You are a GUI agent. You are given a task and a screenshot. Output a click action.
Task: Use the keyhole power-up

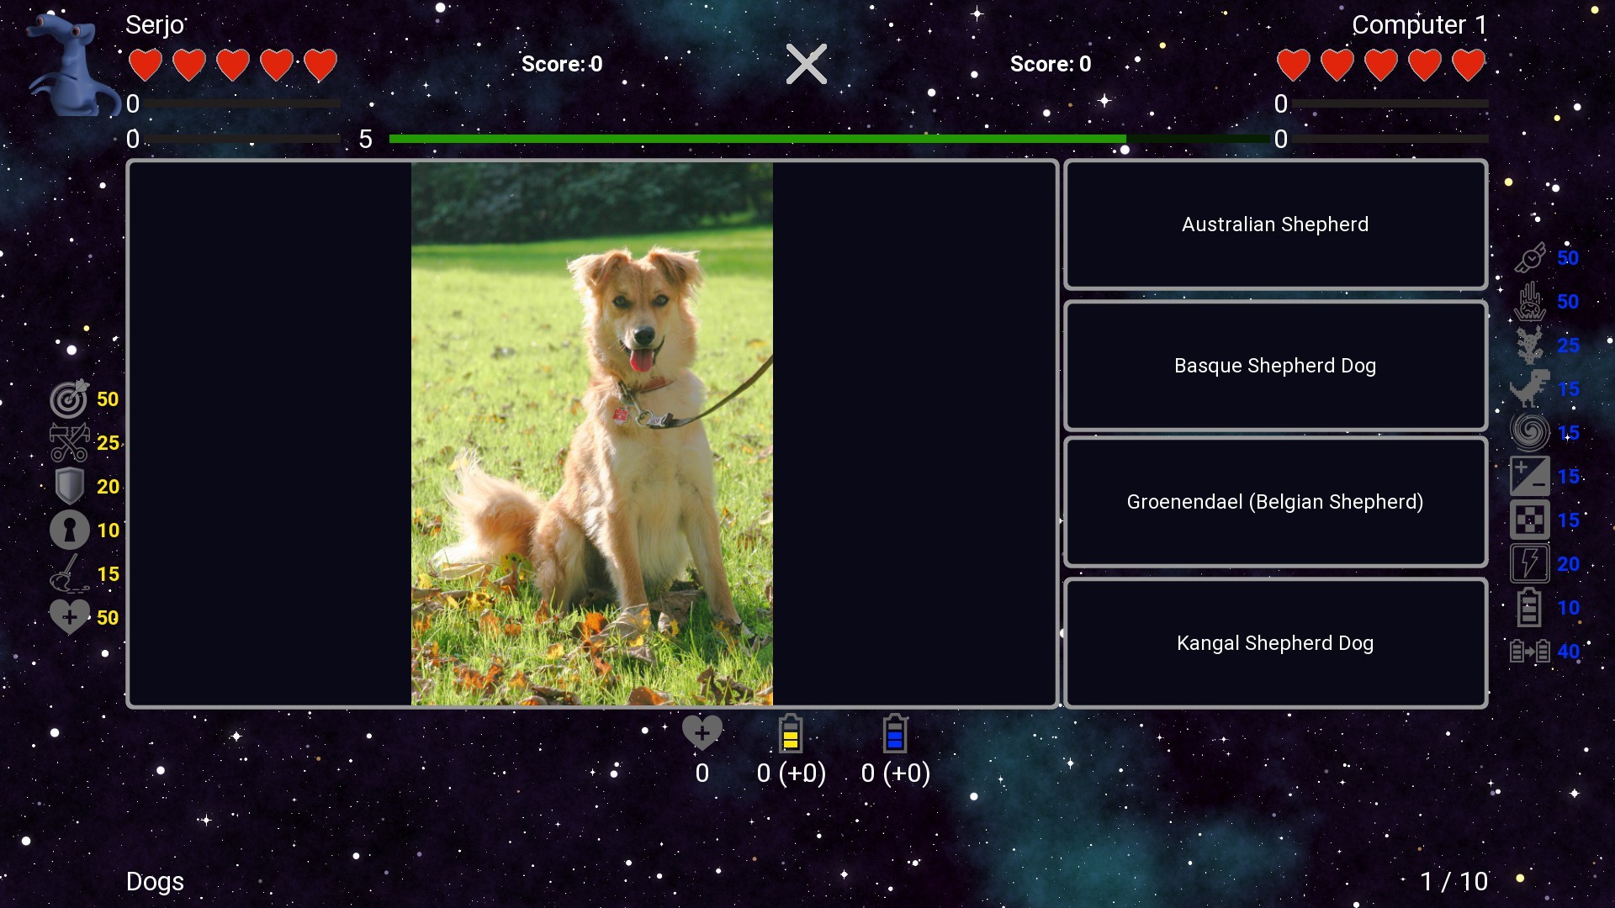pyautogui.click(x=69, y=531)
